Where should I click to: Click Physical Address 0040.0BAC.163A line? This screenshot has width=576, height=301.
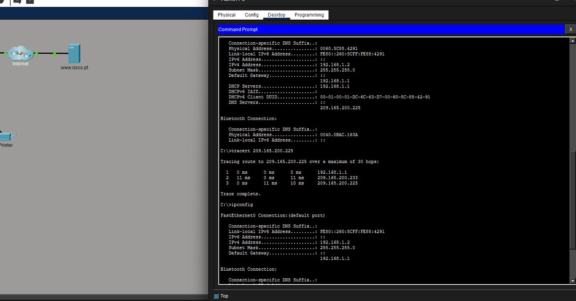click(x=293, y=135)
